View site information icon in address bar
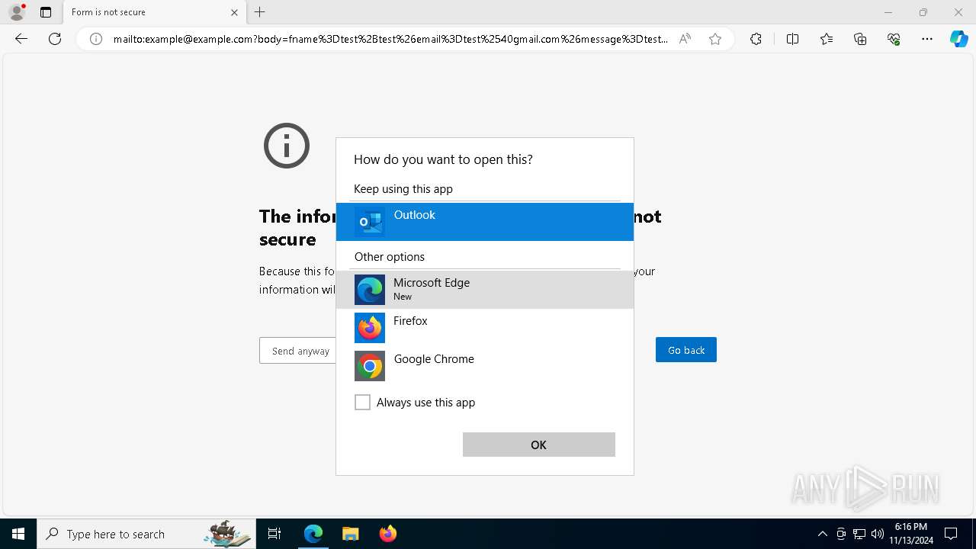This screenshot has width=976, height=549. (96, 39)
